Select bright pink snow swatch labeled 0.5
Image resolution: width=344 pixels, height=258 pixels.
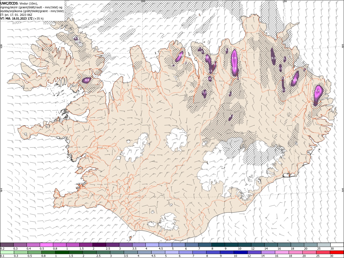(46, 245)
